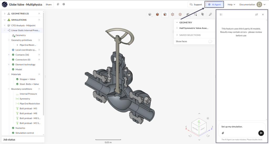269x144 pixels.
Task: Select Bolt preload - M5 condition
Action: tap(28, 108)
